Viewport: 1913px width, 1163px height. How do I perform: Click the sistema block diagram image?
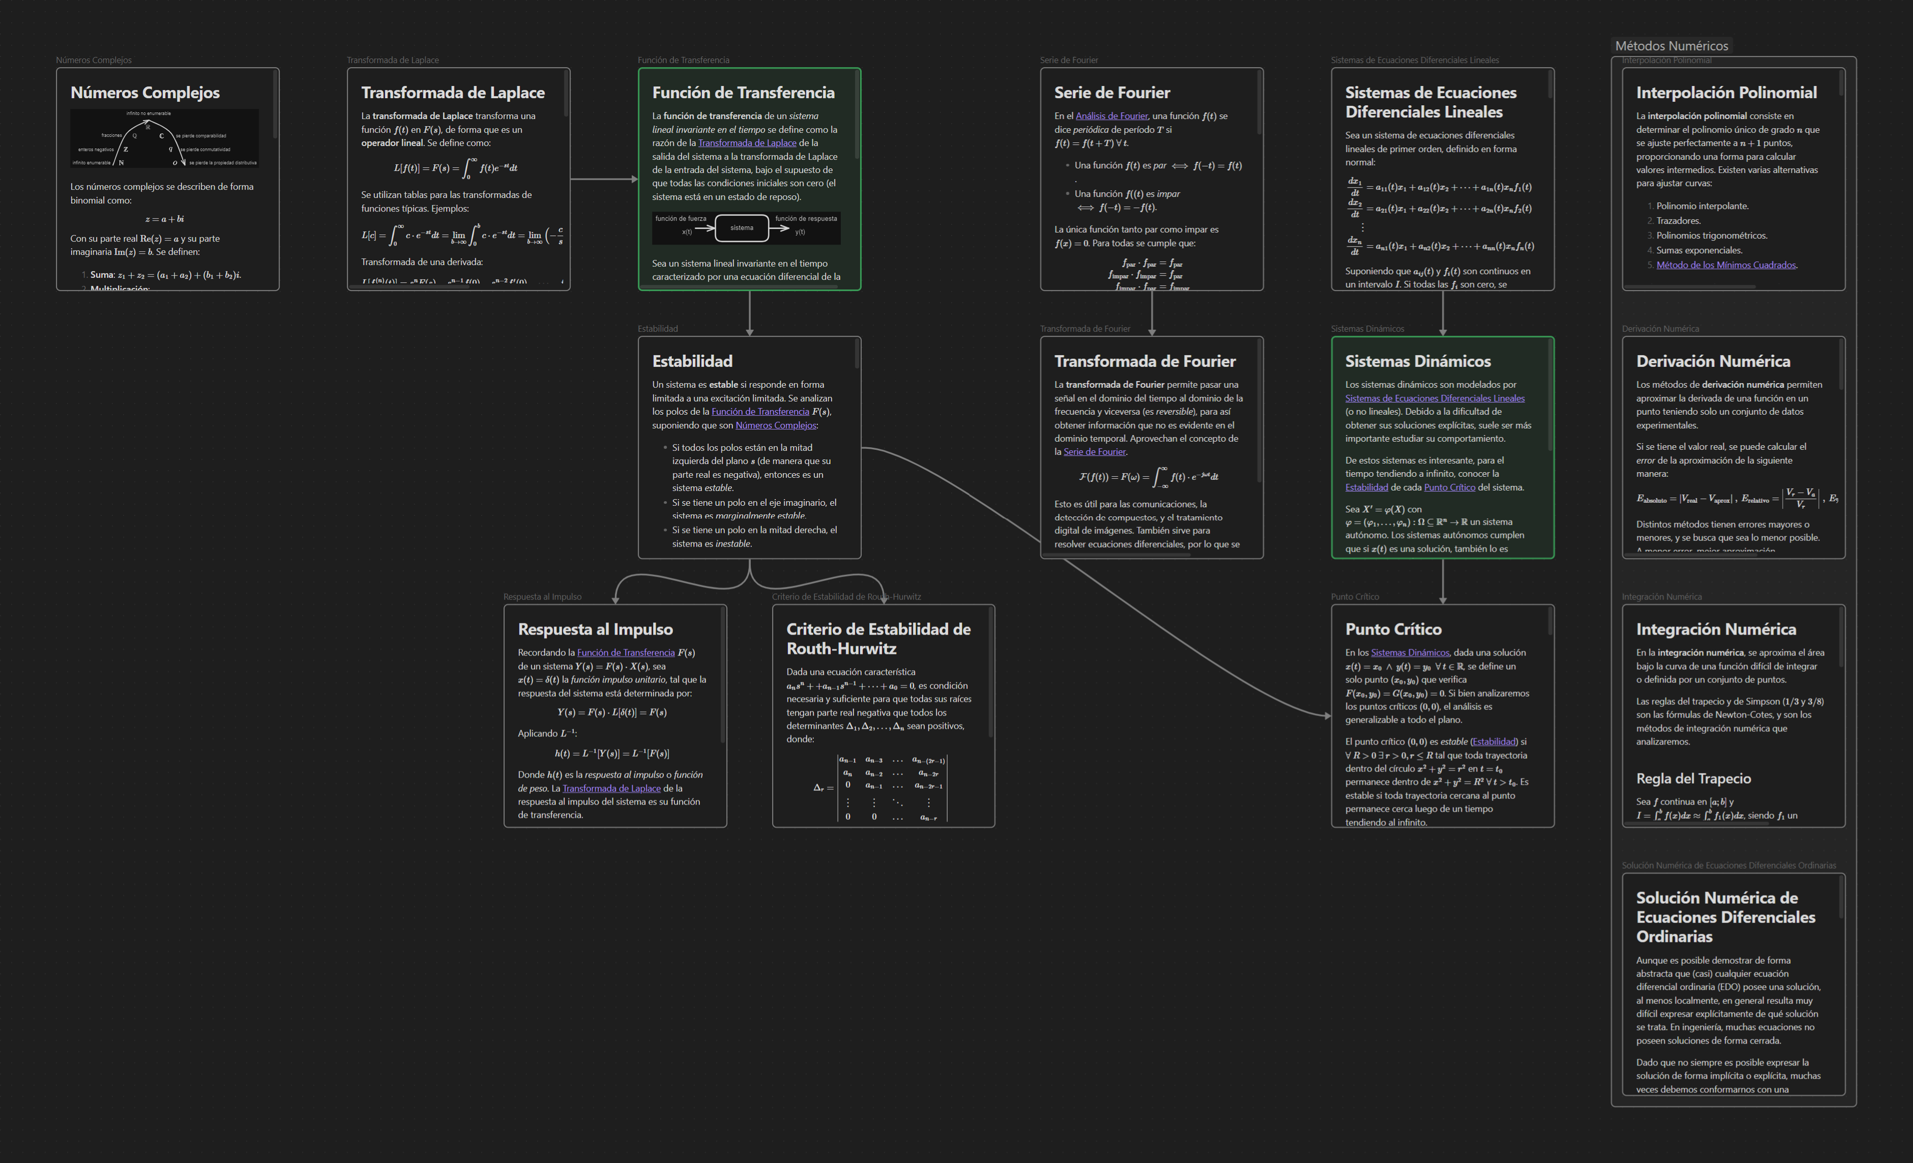click(746, 228)
